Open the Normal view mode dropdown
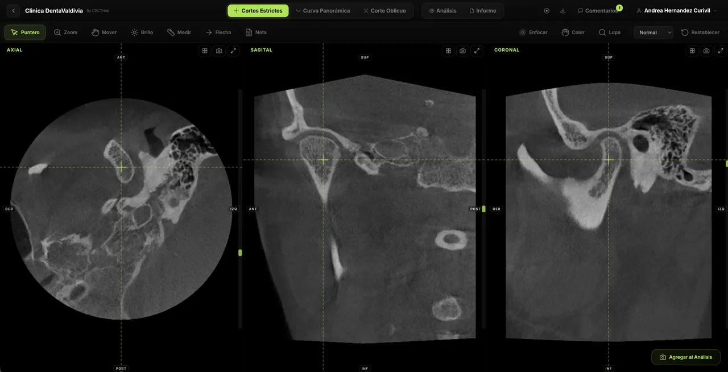Image resolution: width=728 pixels, height=372 pixels. [x=653, y=32]
